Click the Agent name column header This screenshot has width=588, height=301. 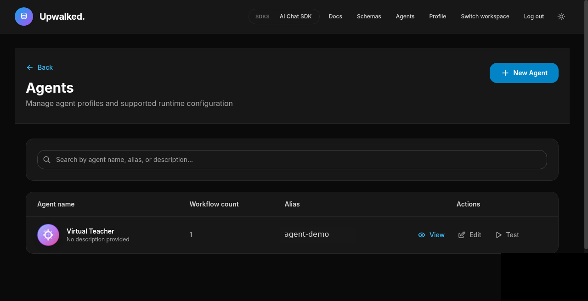pos(56,204)
